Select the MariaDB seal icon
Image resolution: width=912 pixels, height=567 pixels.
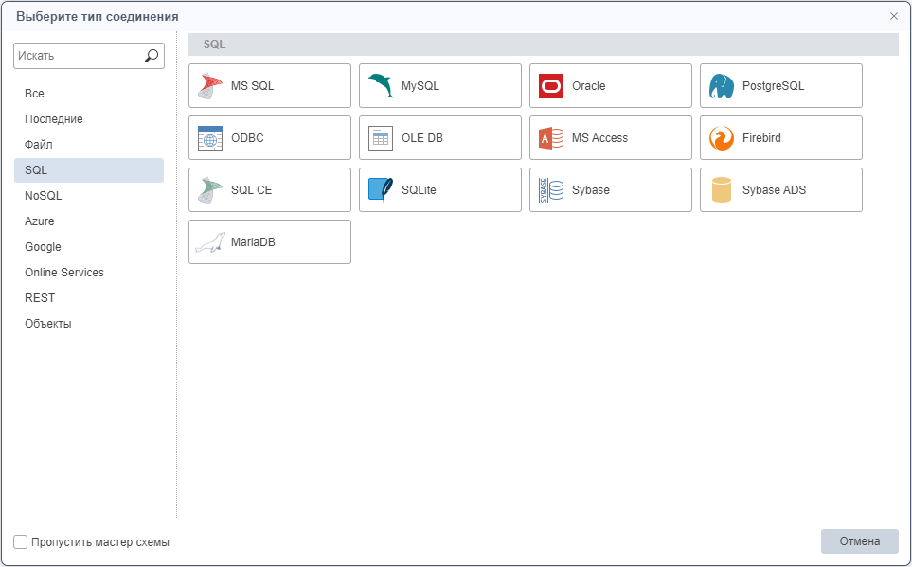(x=210, y=242)
